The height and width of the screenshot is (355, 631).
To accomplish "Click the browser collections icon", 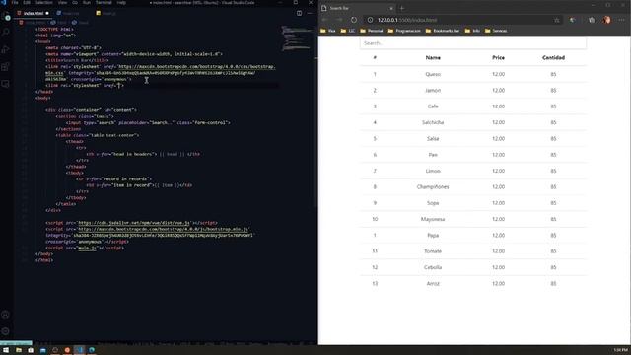I will (x=592, y=20).
